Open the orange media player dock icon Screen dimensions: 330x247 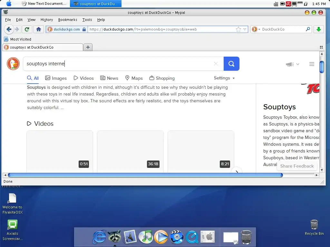click(161, 237)
